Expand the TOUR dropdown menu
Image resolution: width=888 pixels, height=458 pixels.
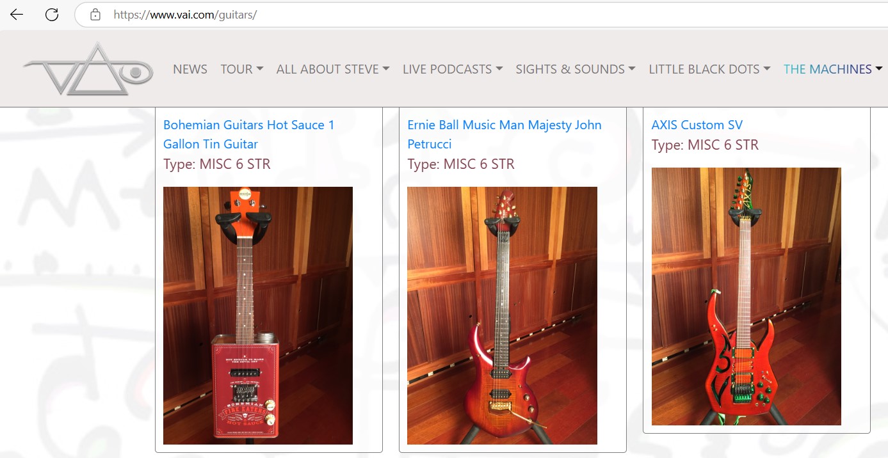[242, 69]
